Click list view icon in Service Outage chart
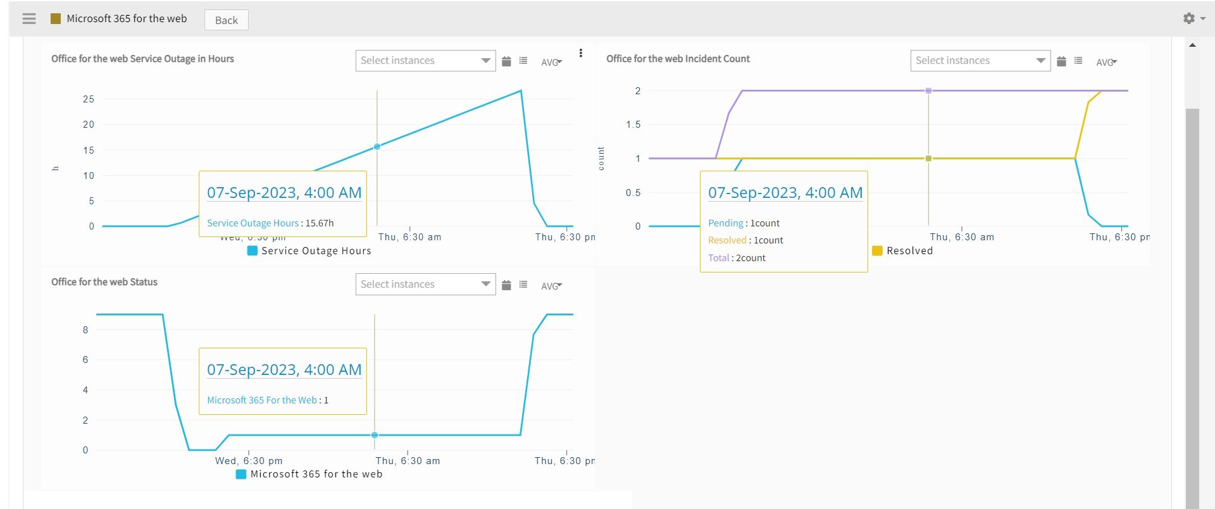This screenshot has width=1215, height=509. coord(523,61)
